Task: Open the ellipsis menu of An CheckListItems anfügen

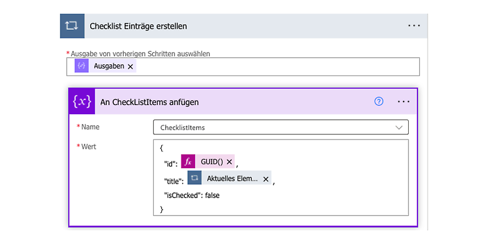Action: click(x=404, y=102)
